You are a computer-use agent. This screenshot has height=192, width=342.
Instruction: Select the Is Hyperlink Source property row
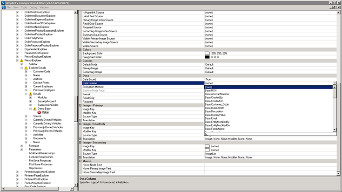coord(209,13)
